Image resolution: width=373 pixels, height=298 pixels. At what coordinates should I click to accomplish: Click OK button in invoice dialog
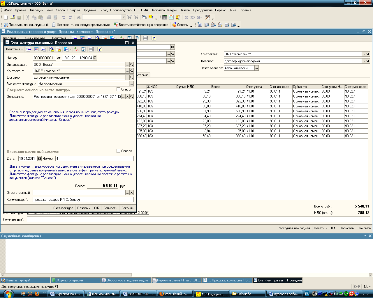[96, 208]
